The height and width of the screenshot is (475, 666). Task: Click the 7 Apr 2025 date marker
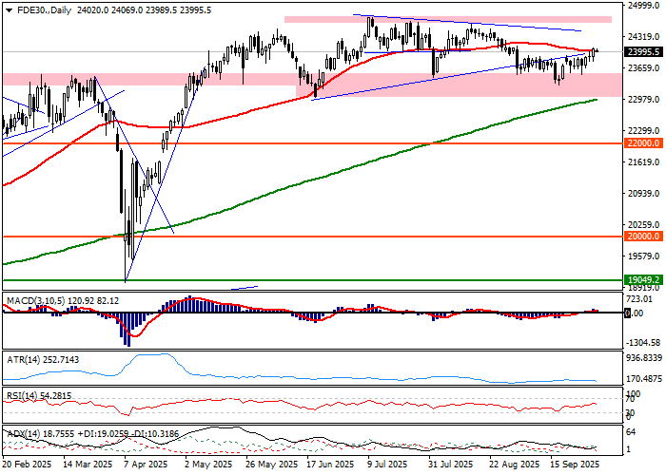click(147, 466)
